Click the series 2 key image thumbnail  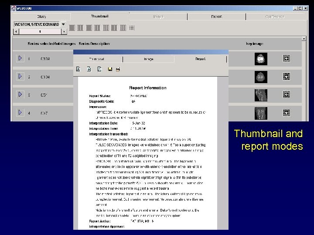261,77
